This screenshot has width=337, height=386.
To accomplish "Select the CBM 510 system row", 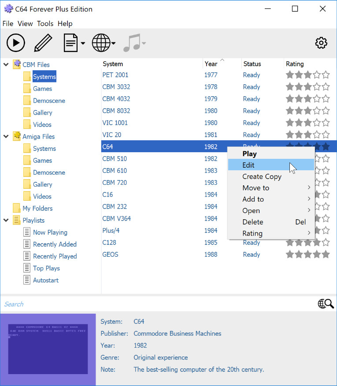I will 164,158.
